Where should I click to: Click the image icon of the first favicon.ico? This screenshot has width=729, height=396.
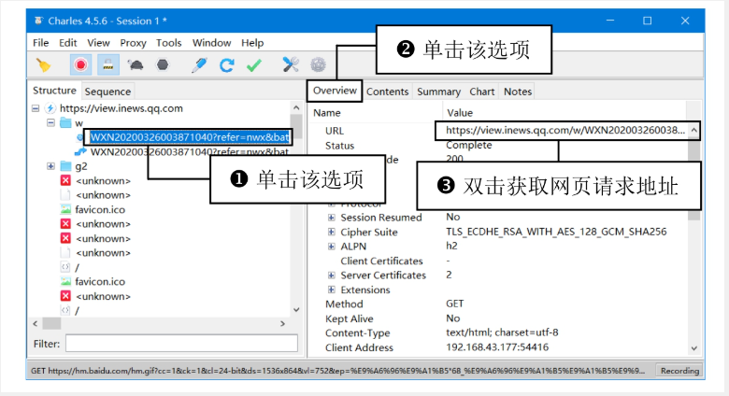click(65, 209)
